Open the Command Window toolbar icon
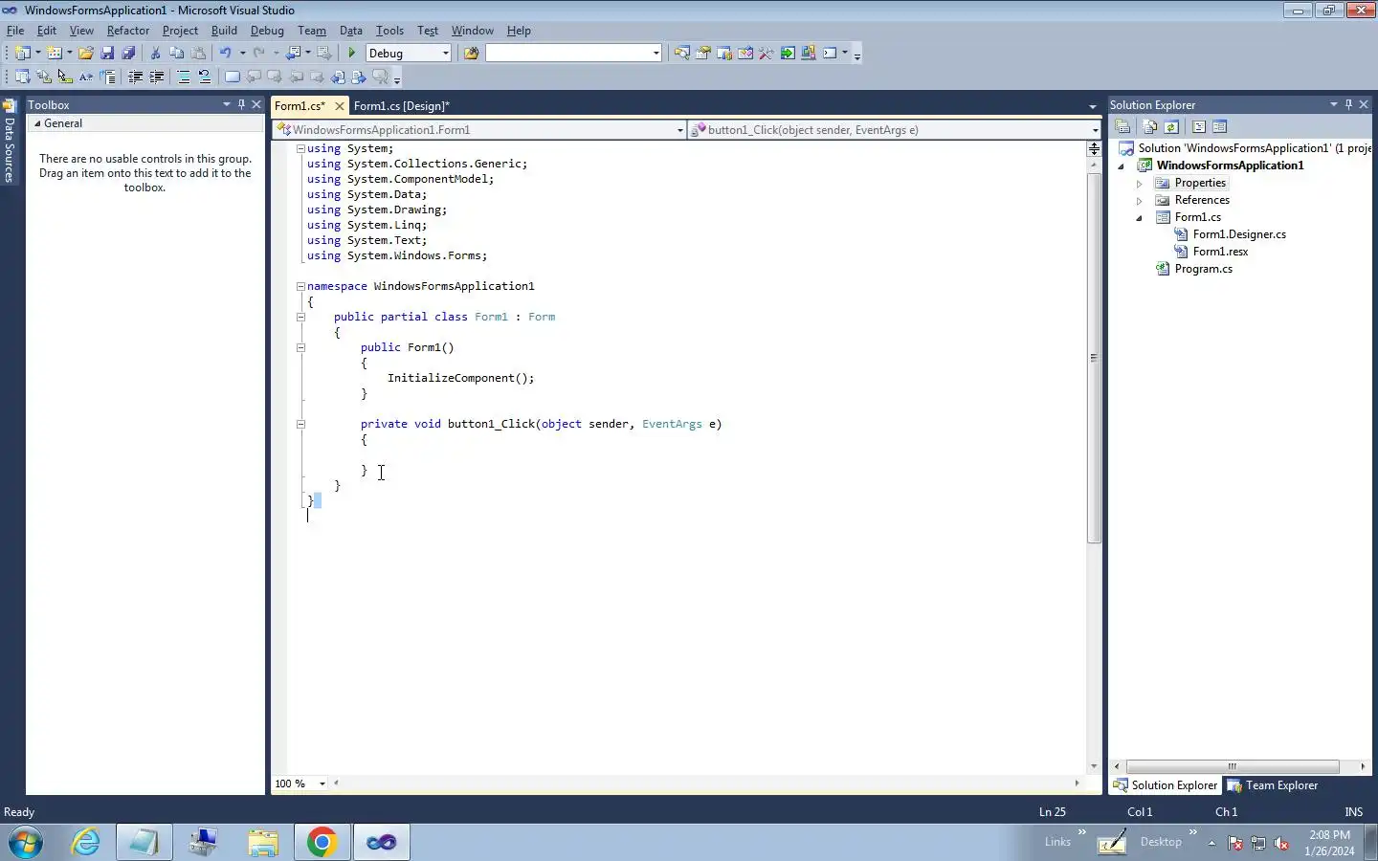The height and width of the screenshot is (861, 1378). point(830,54)
